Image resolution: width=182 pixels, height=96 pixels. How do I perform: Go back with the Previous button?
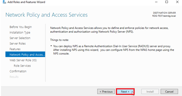pos(106,91)
